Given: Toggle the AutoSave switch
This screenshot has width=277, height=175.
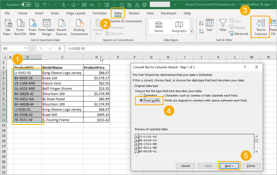Looking at the screenshot, I should point(26,4).
